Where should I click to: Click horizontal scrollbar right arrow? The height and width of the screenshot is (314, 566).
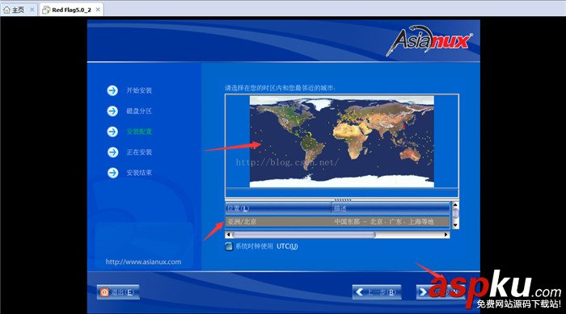[446, 235]
